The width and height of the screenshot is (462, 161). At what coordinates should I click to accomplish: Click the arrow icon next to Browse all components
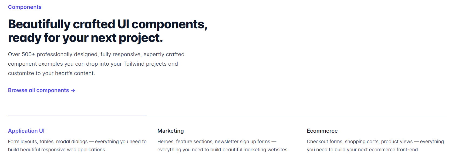coord(73,90)
